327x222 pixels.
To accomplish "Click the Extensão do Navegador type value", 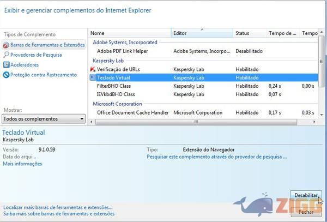I will pos(209,149).
